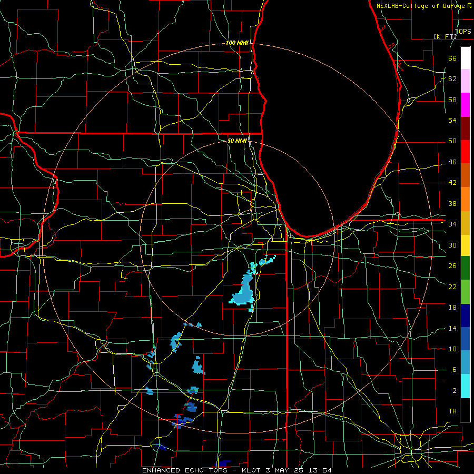Click the black TH threshold legend swatch

(465, 410)
